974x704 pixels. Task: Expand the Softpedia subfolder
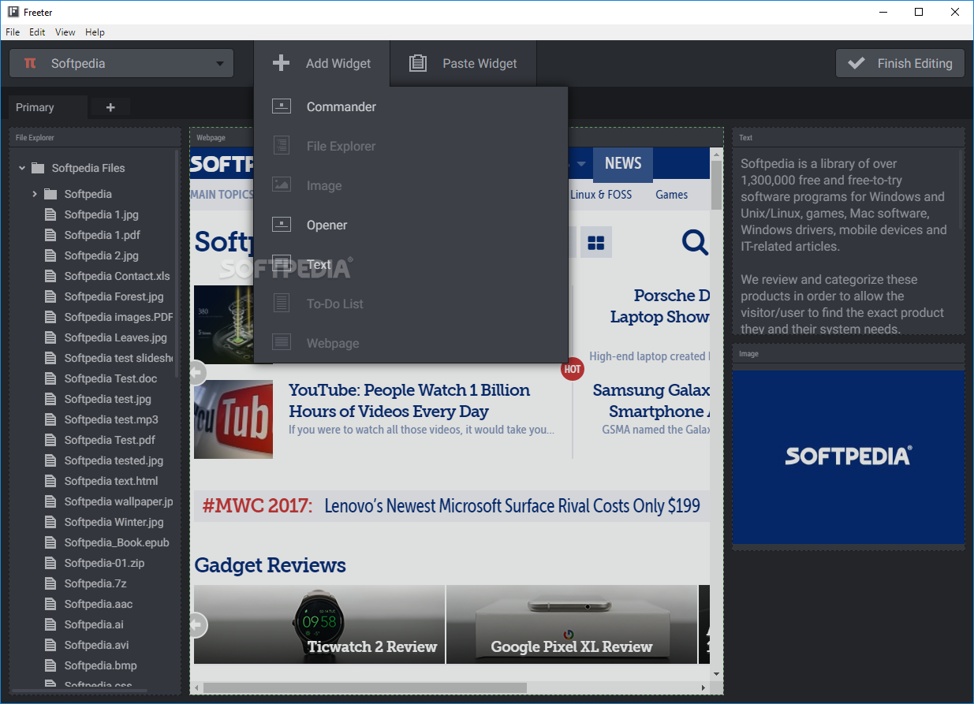(x=35, y=194)
